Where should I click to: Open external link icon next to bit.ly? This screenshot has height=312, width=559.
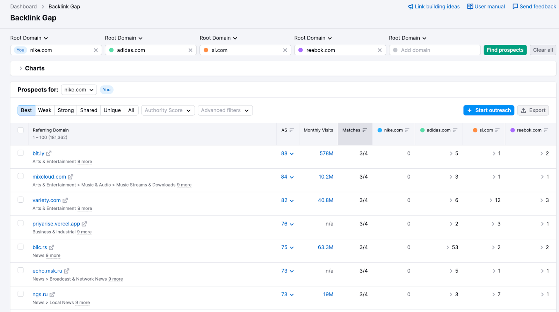49,153
